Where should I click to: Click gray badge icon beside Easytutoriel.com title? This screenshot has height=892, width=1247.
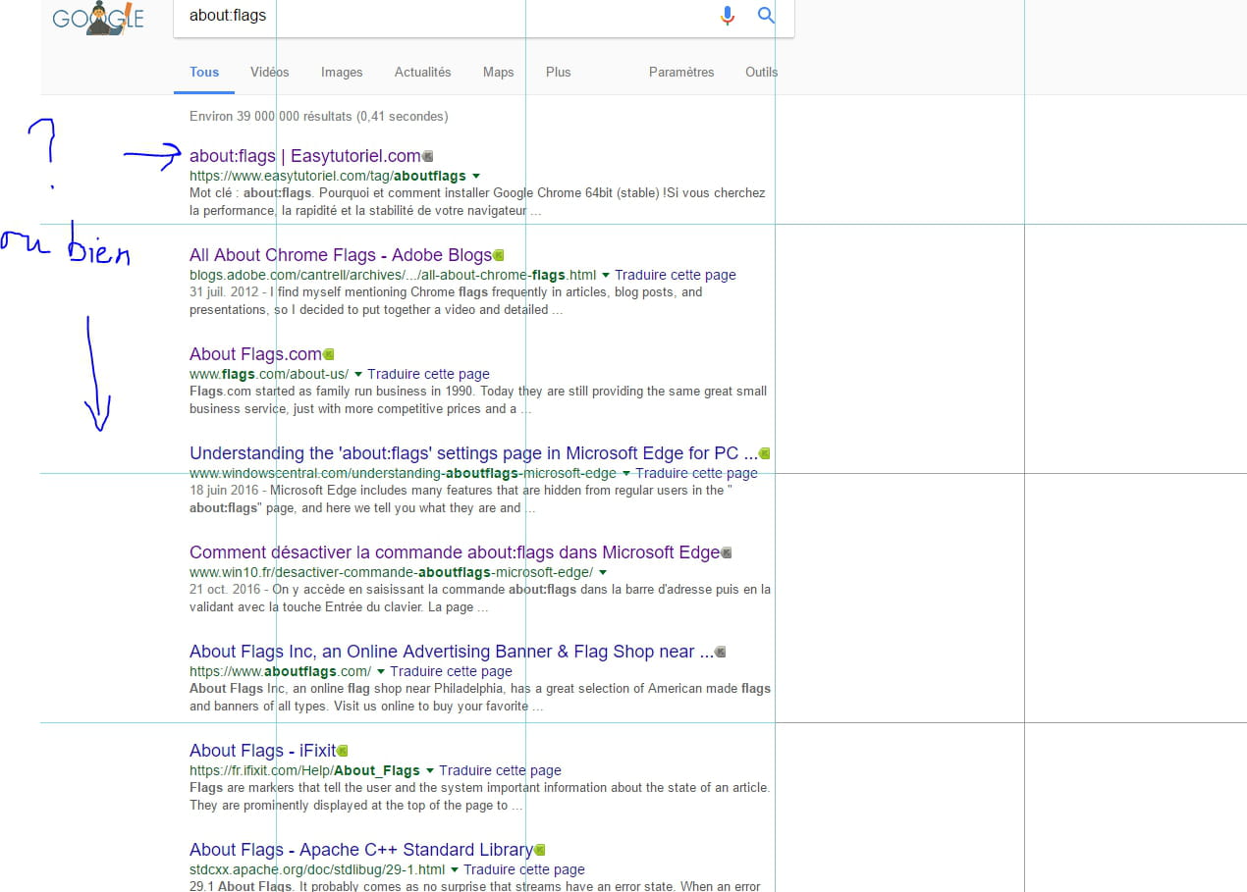tap(427, 156)
